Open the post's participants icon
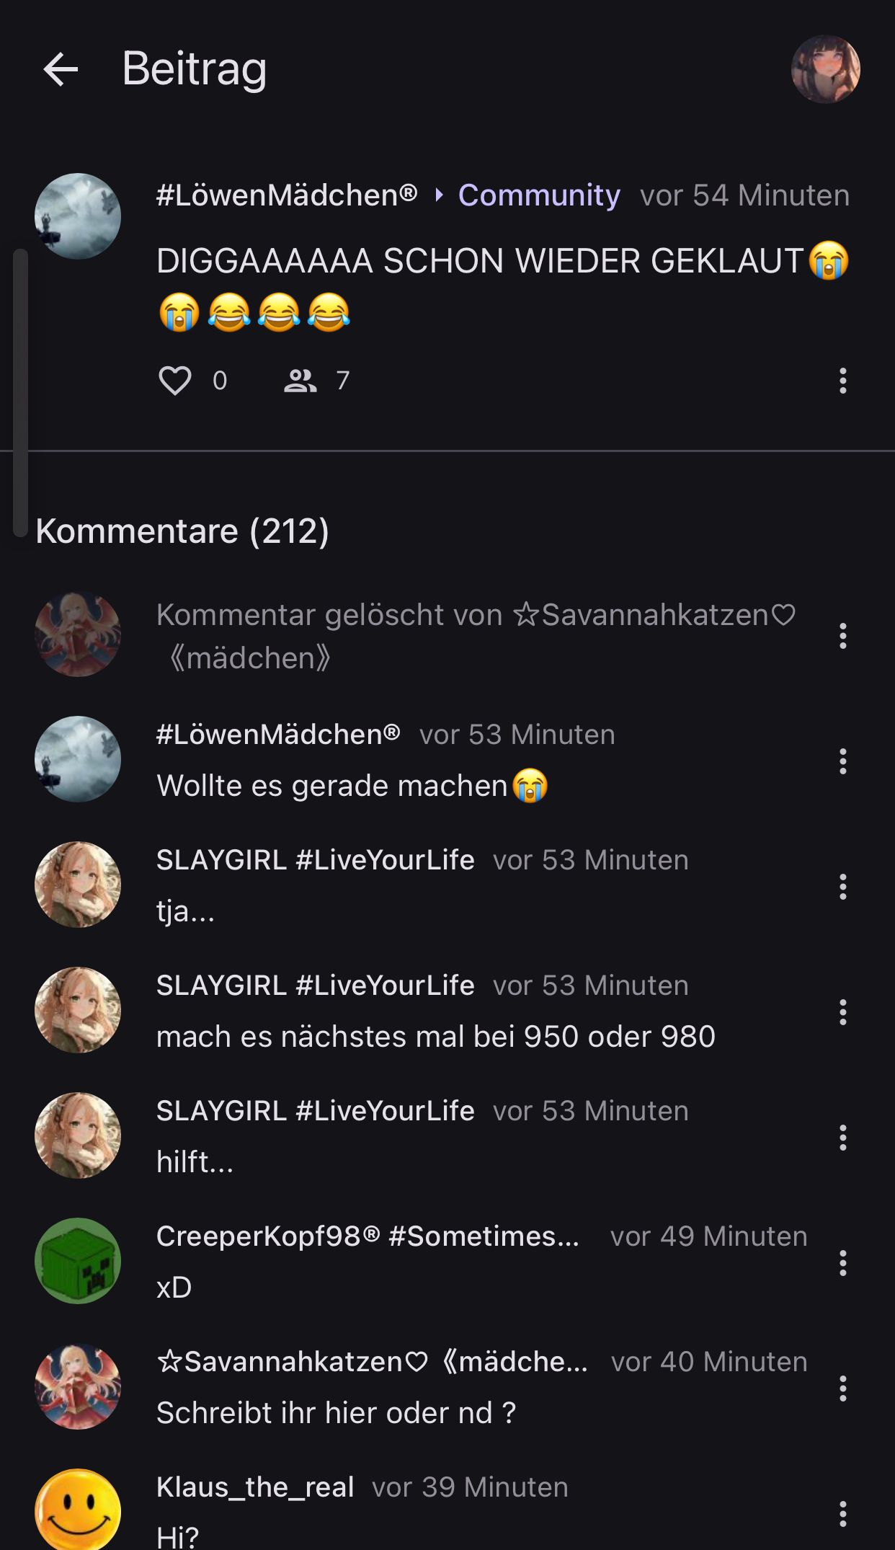 tap(300, 381)
